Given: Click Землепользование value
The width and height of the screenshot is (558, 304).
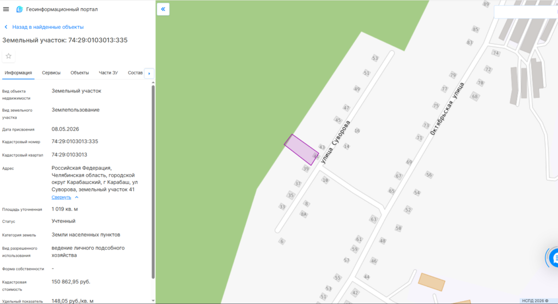Looking at the screenshot, I should coord(75,110).
